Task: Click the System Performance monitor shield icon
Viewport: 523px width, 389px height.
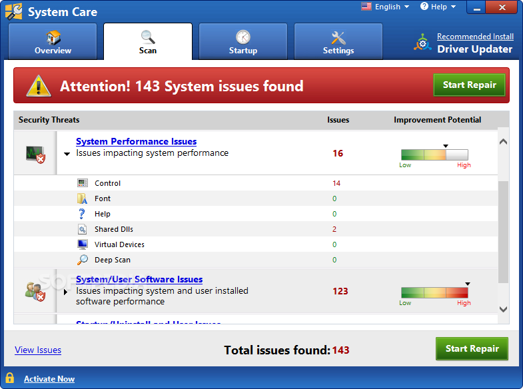Action: [x=35, y=155]
